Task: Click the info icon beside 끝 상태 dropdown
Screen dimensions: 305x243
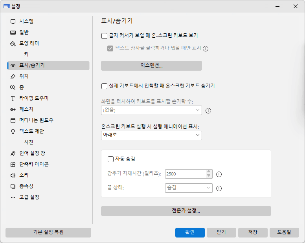Action: click(x=219, y=188)
